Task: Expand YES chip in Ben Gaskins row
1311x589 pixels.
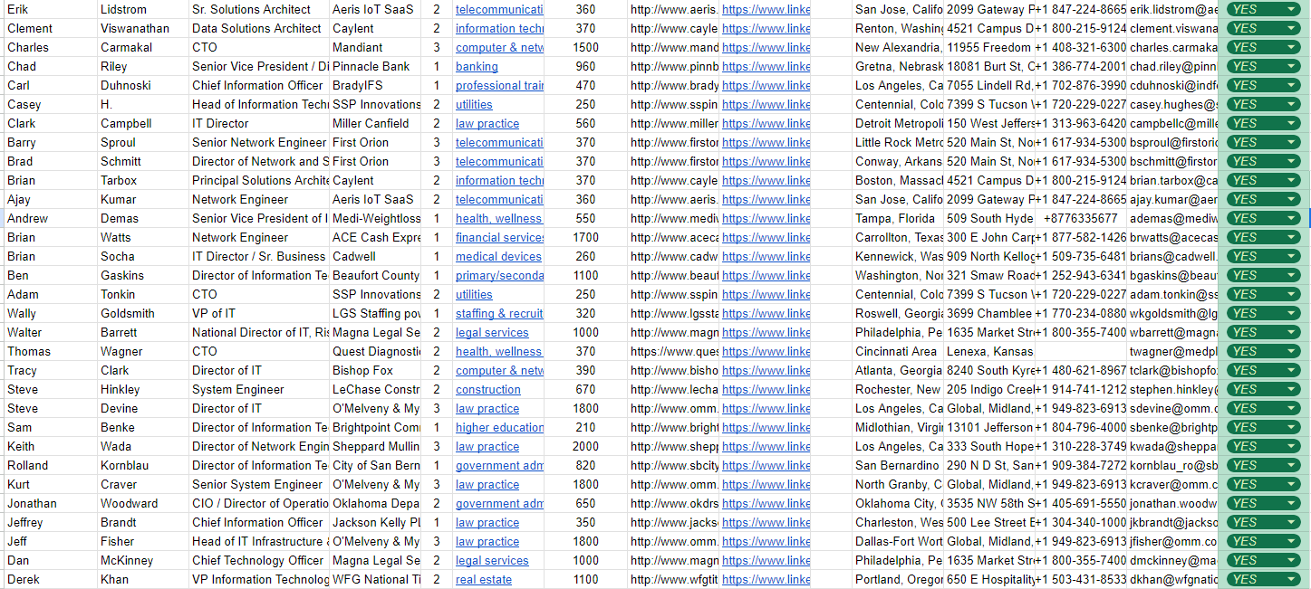Action: coord(1291,275)
